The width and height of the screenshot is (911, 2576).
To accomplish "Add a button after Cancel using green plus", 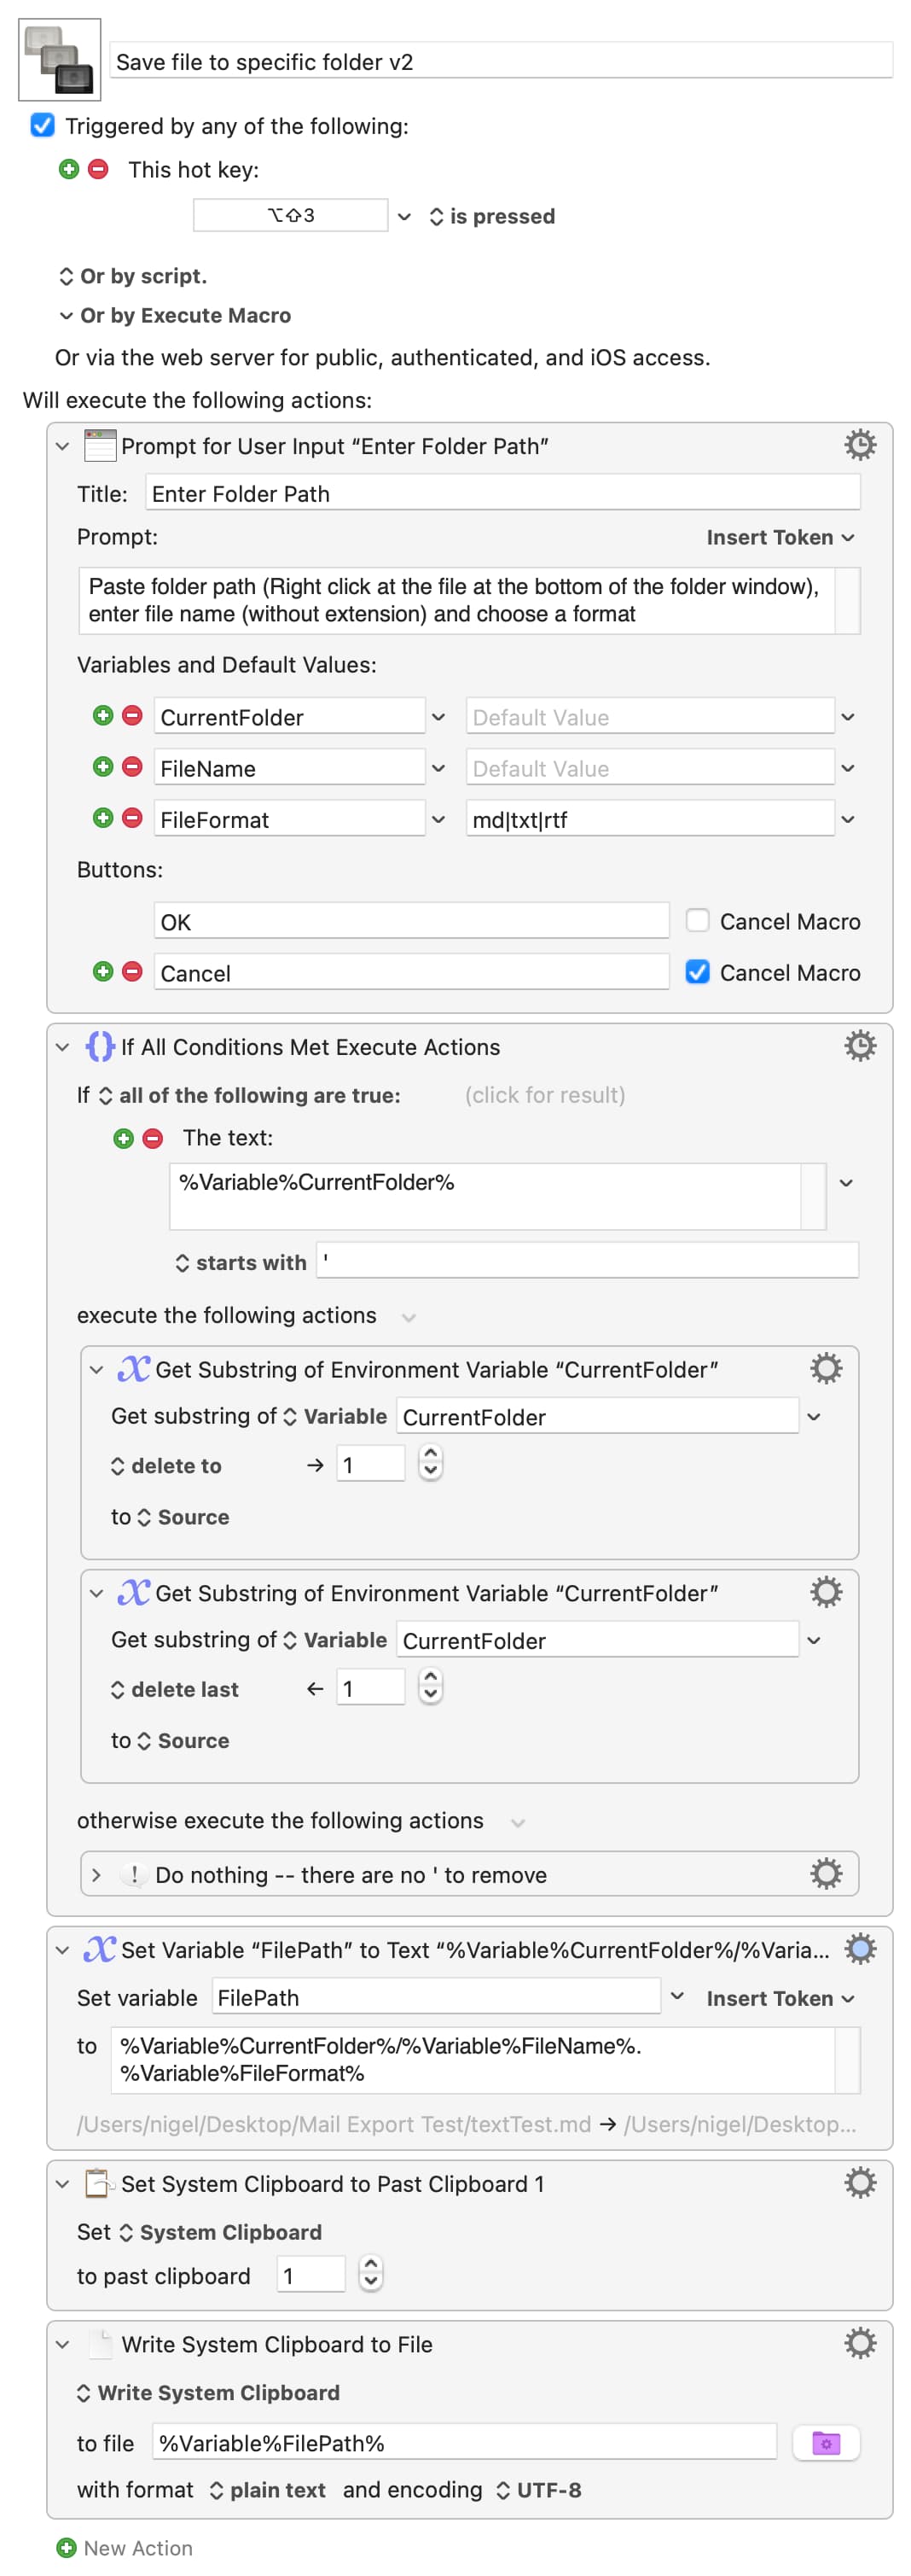I will [x=103, y=971].
